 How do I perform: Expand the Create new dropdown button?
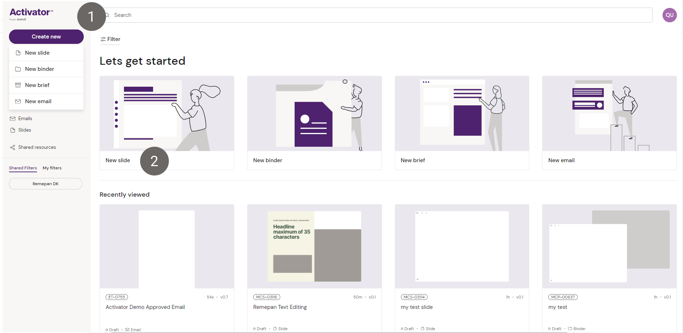(46, 37)
